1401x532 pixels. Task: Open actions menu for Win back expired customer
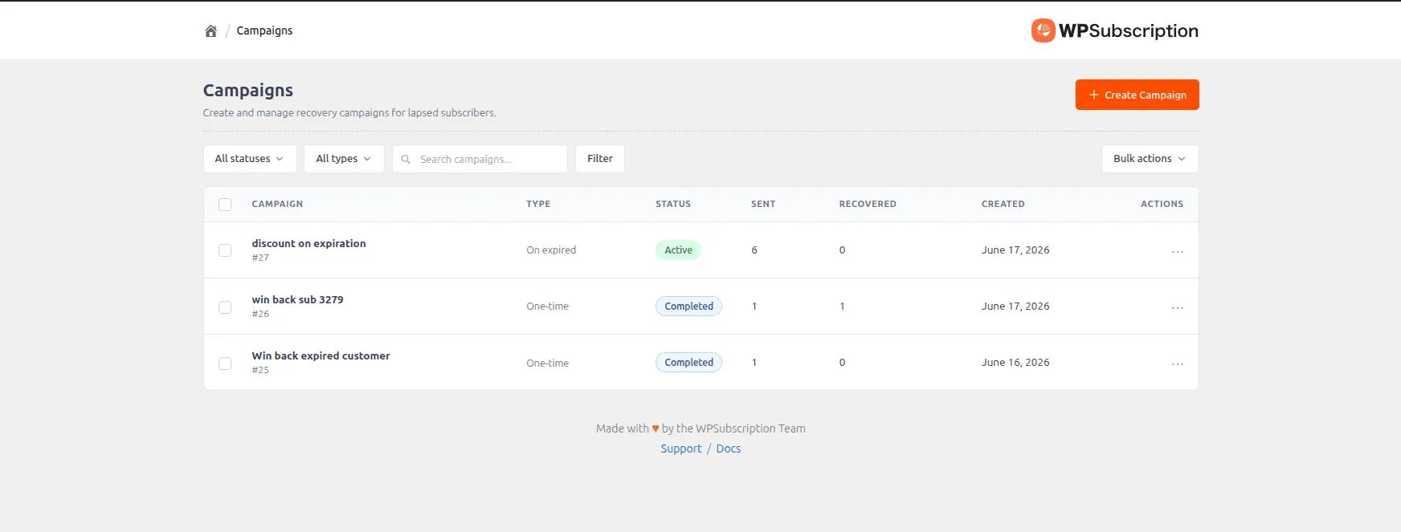point(1177,364)
